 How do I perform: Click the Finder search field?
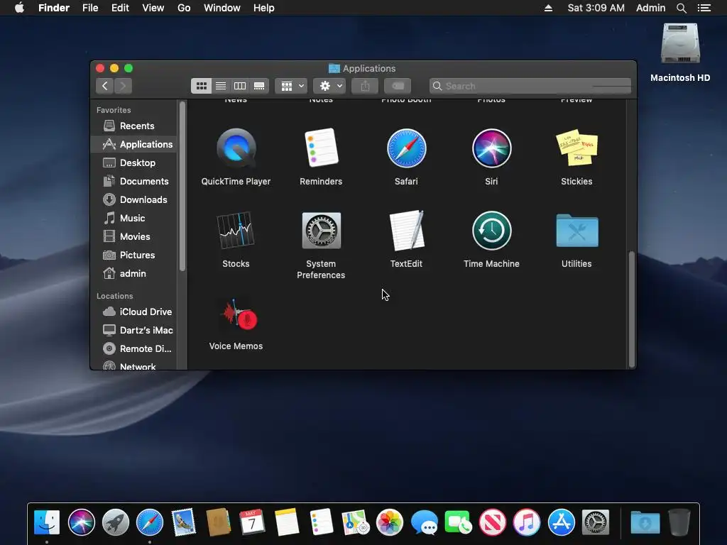point(530,86)
